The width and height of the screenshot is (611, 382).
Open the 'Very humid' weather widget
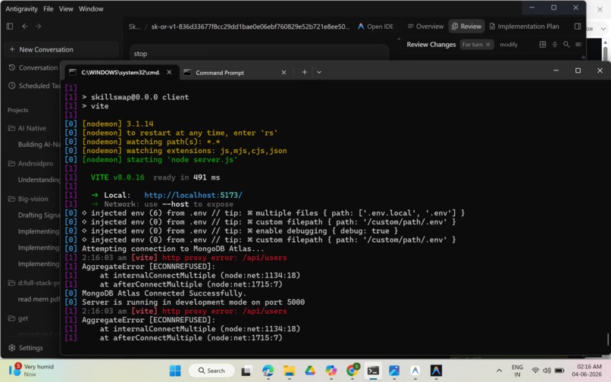point(31,371)
